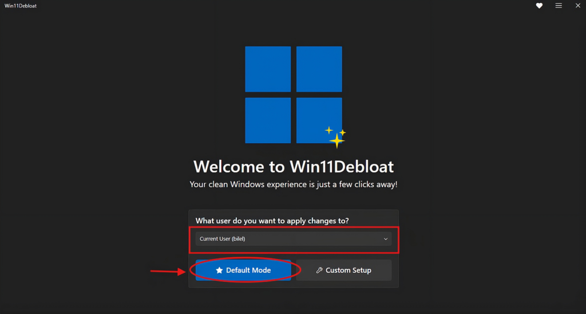The height and width of the screenshot is (314, 586).
Task: Open the hamburger menu in title bar
Action: (x=559, y=6)
